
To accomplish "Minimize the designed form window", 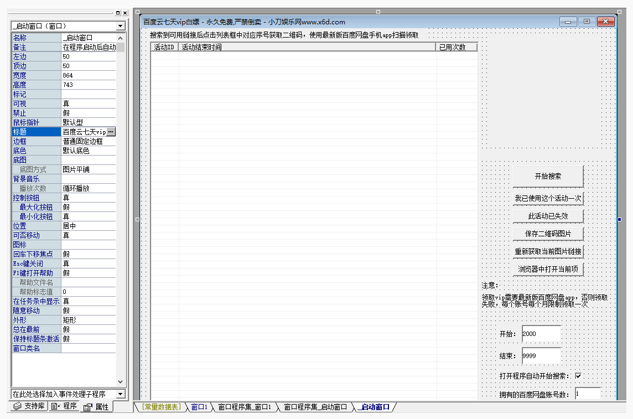I will [568, 22].
